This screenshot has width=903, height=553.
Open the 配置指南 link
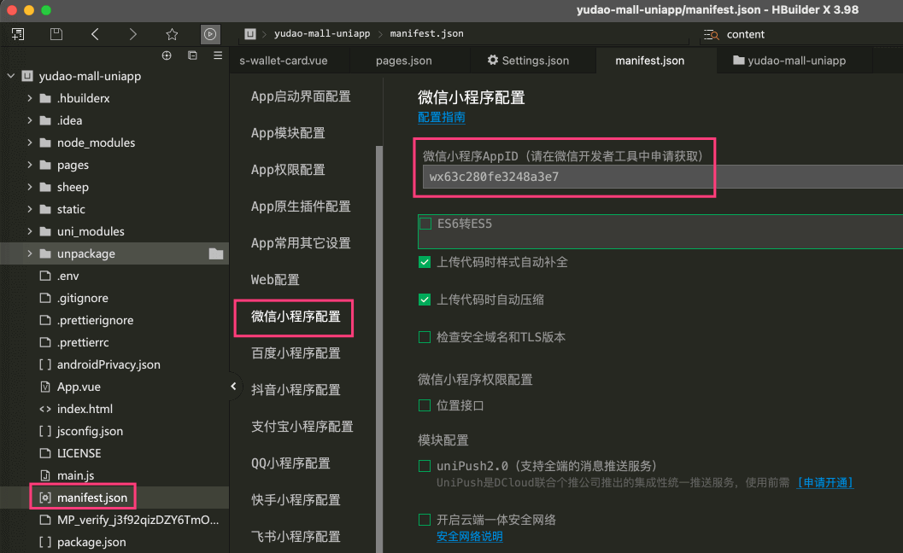[441, 118]
